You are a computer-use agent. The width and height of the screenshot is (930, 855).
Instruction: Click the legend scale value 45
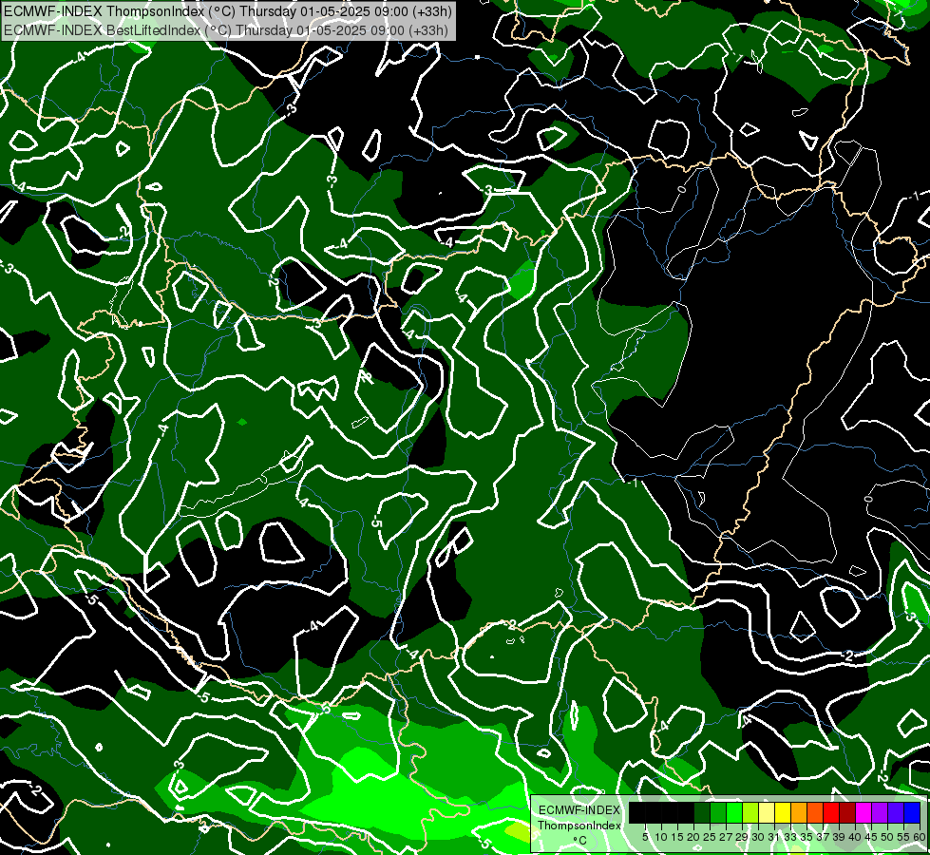tap(871, 837)
